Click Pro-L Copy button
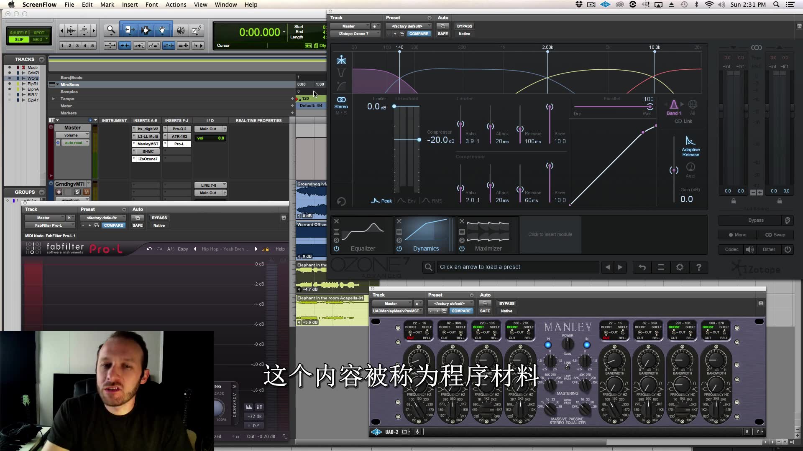Viewport: 803px width, 451px height. (x=183, y=249)
